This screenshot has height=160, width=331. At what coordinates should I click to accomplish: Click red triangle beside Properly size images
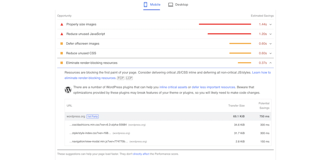(x=62, y=24)
